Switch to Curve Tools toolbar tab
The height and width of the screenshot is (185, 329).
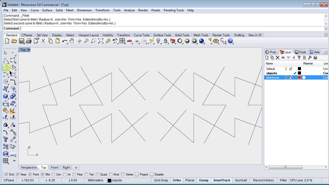pos(142,35)
